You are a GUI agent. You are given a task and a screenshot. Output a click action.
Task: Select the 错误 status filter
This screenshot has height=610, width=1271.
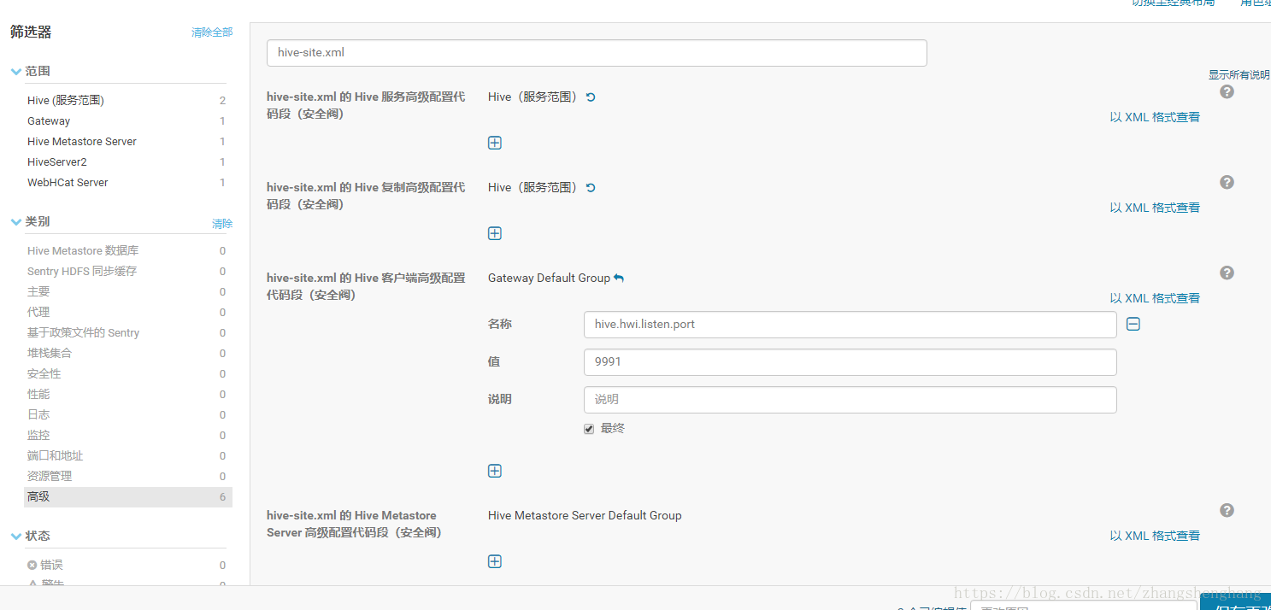pyautogui.click(x=128, y=565)
